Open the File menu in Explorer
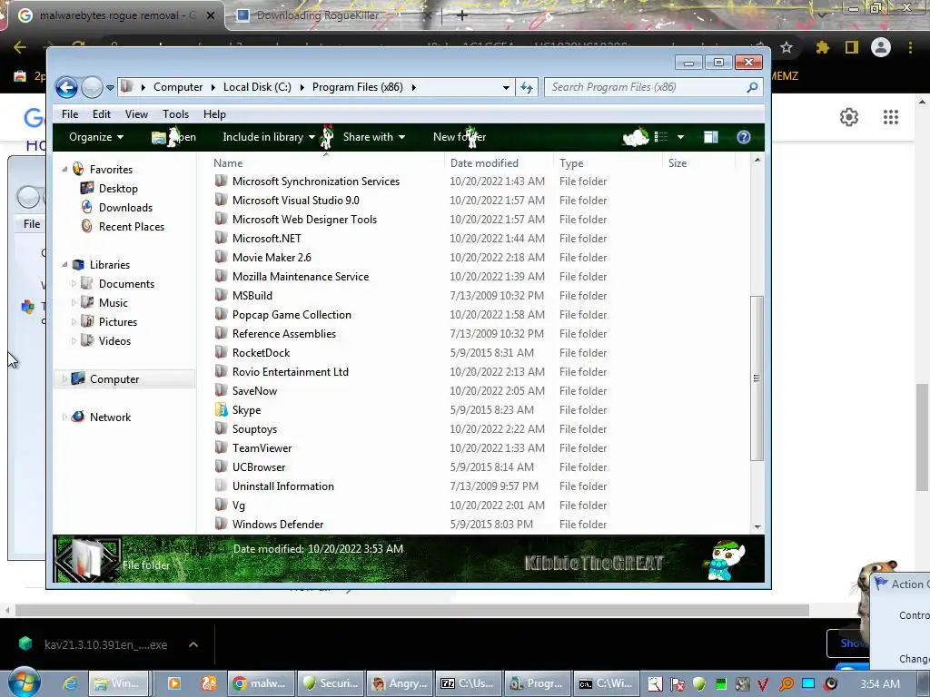 point(70,113)
